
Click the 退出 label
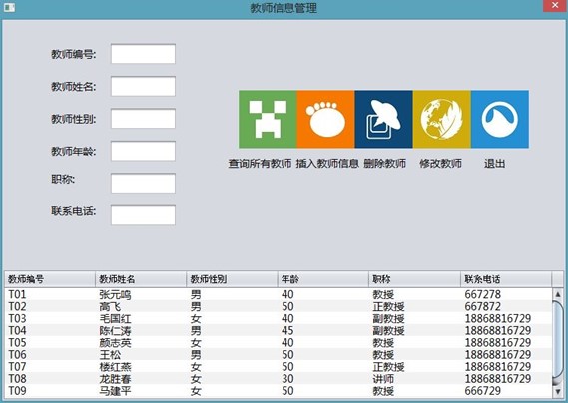[494, 164]
